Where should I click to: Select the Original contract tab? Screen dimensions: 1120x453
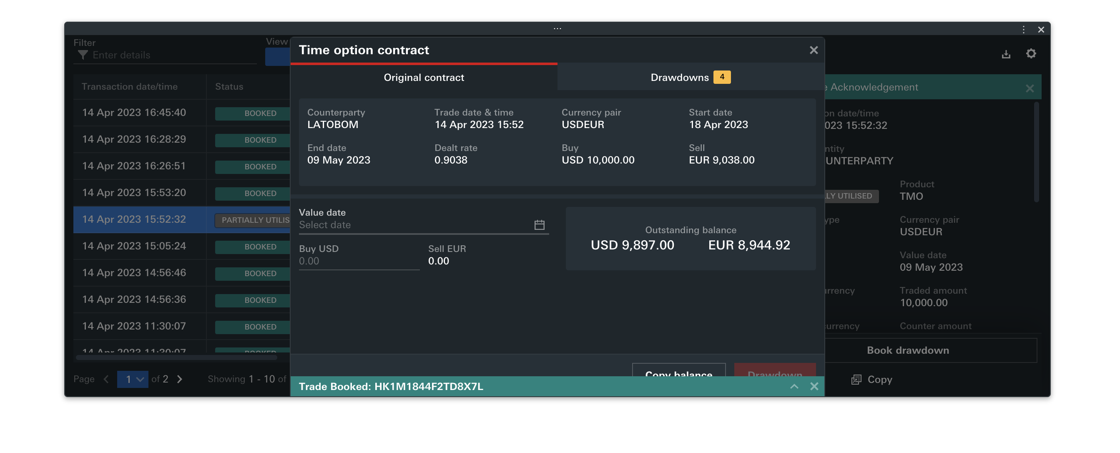pos(424,78)
